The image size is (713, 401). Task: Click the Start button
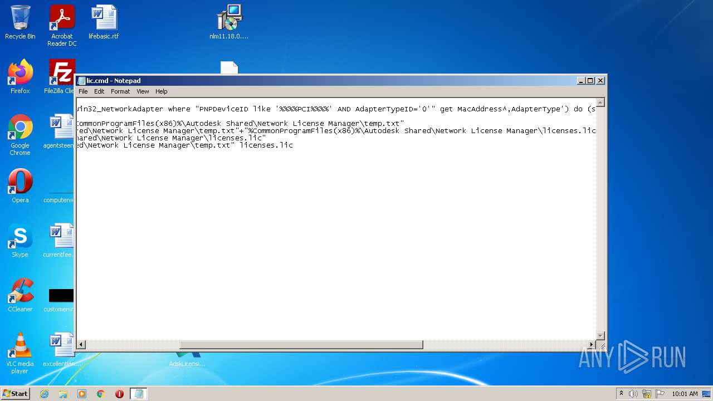[x=15, y=394]
